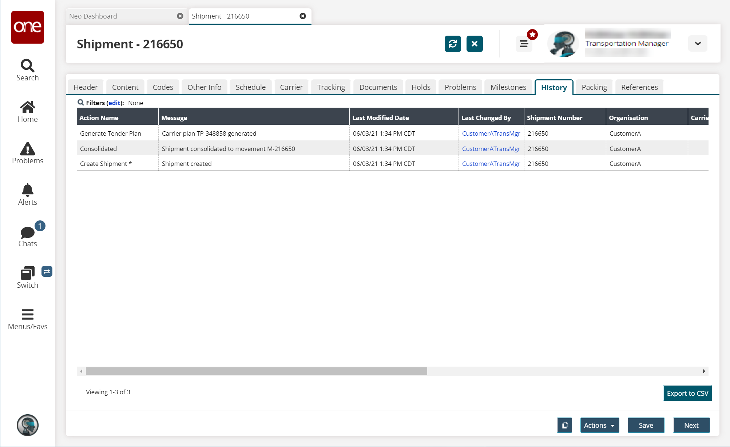Viewport: 730px width, 447px height.
Task: Open the notifications list icon with star badge
Action: (524, 44)
